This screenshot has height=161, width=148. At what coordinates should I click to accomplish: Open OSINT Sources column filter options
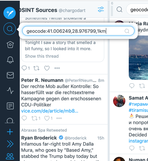(101, 10)
